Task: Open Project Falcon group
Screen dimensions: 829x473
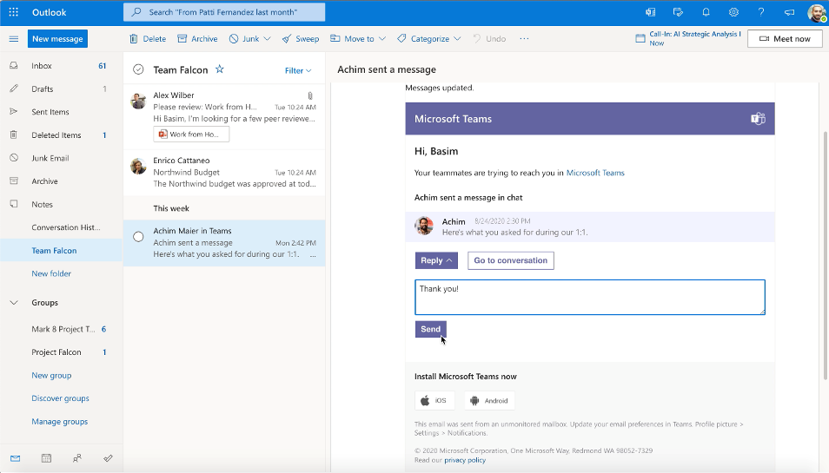Action: pos(62,352)
